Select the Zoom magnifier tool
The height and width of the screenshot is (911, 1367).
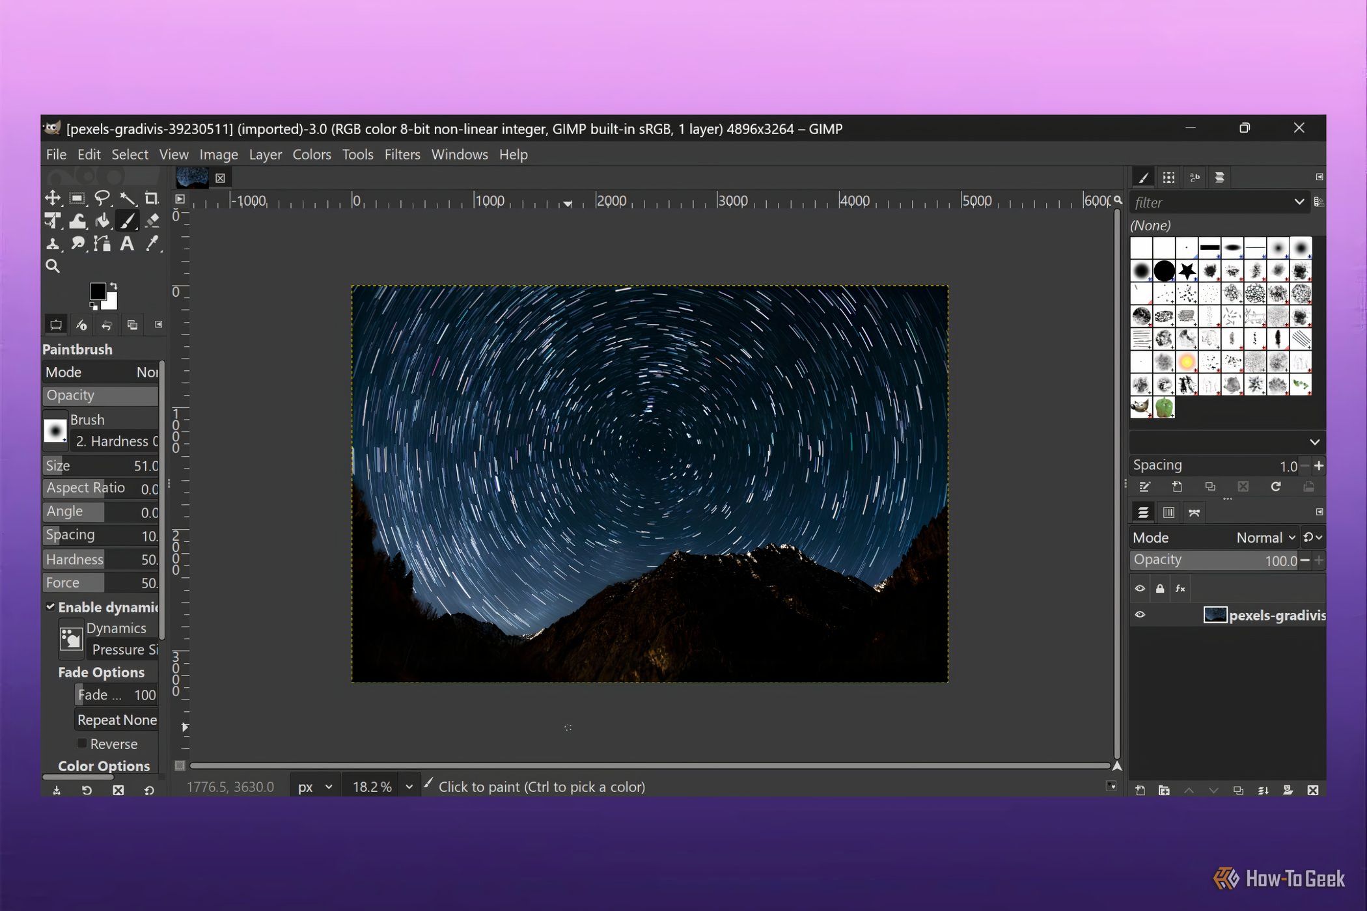53,266
